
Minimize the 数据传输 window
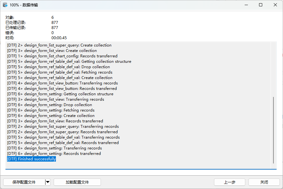(246, 5)
